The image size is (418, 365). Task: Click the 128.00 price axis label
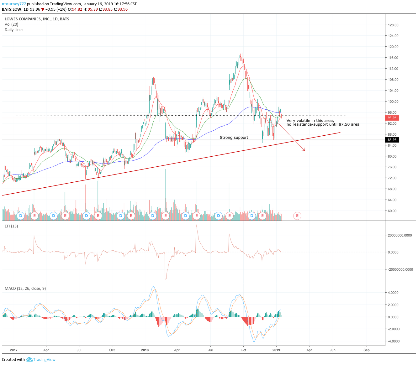tap(393, 25)
